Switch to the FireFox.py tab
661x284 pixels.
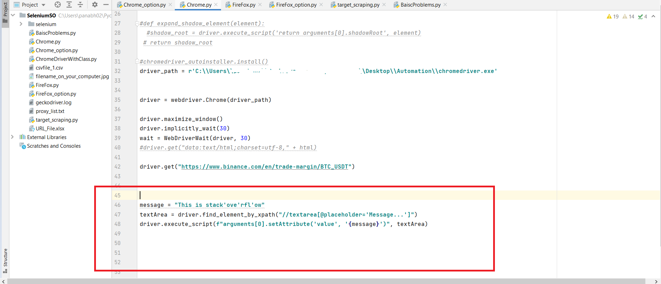click(x=244, y=5)
